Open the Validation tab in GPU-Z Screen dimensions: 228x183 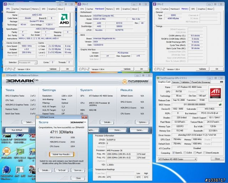coord(185,82)
